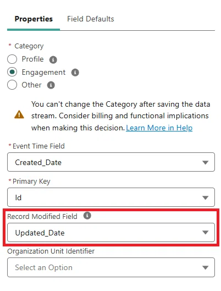This screenshot has height=291, width=221.
Task: Click the info icon beside Engagement
Action: [x=75, y=73]
